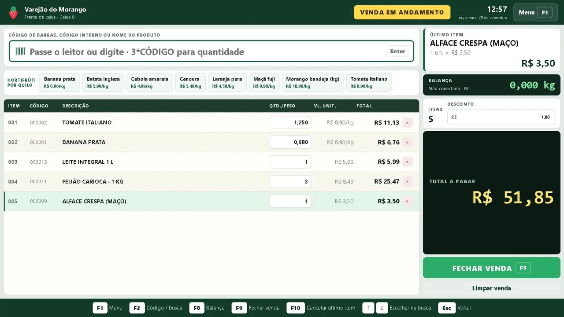The image size is (564, 317).
Task: Delete the Alface Crespa (Maço) row
Action: pos(407,201)
